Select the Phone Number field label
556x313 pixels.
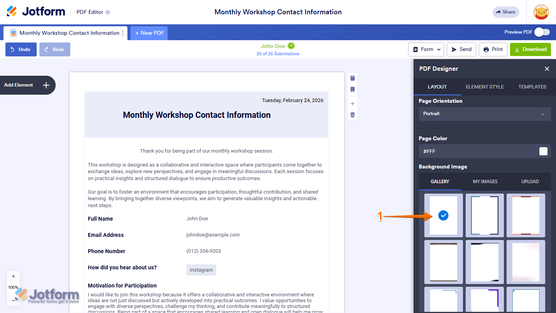[107, 251]
